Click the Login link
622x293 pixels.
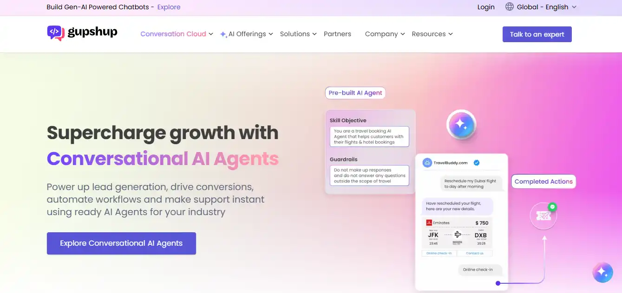click(486, 7)
